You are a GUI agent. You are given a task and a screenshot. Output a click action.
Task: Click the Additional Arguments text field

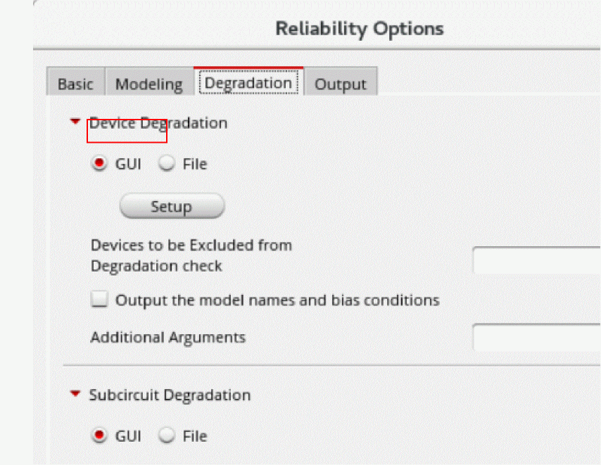(536, 338)
